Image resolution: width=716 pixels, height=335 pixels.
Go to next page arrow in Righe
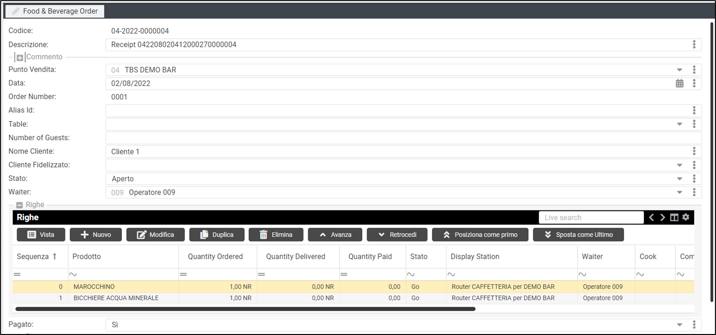pos(663,218)
